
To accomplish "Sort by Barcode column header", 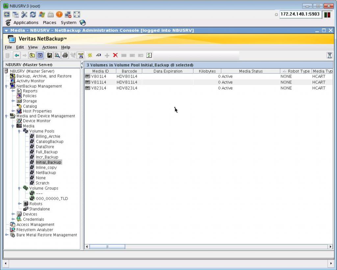I will [129, 71].
